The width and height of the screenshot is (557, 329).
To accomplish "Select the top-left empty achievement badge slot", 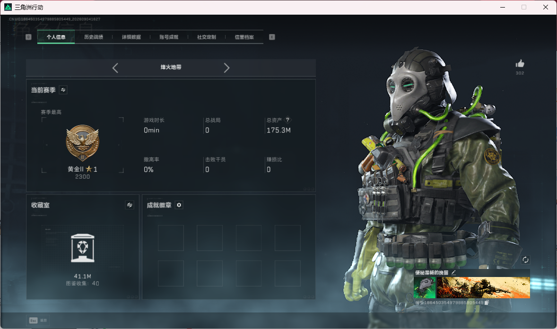I will [171, 238].
